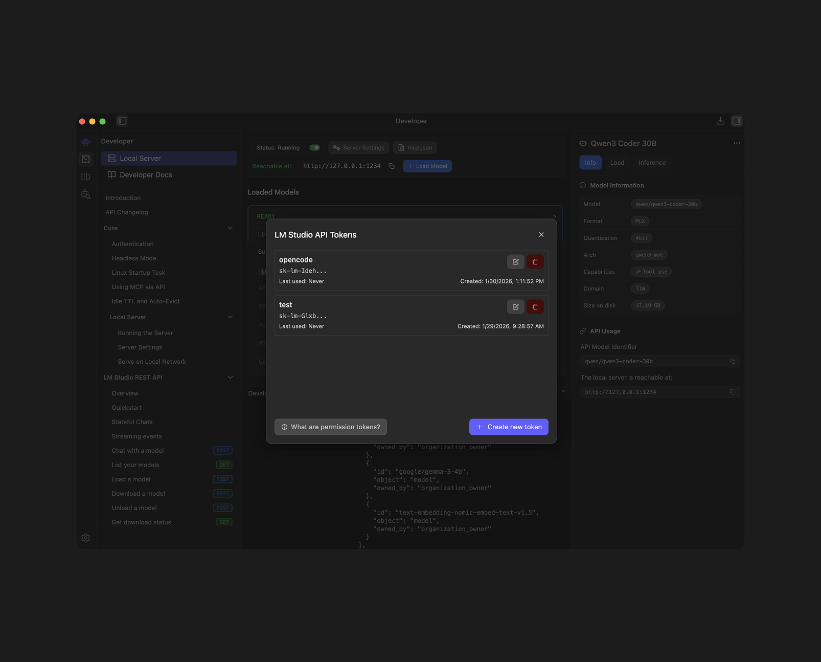This screenshot has width=821, height=662.
Task: Open What are permission tokens?
Action: click(x=330, y=427)
